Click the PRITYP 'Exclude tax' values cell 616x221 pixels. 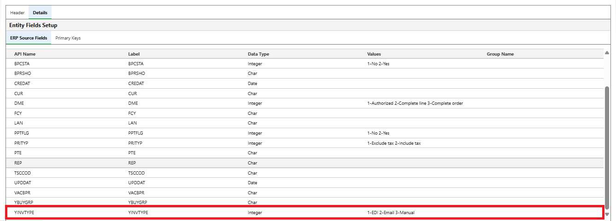click(x=394, y=143)
